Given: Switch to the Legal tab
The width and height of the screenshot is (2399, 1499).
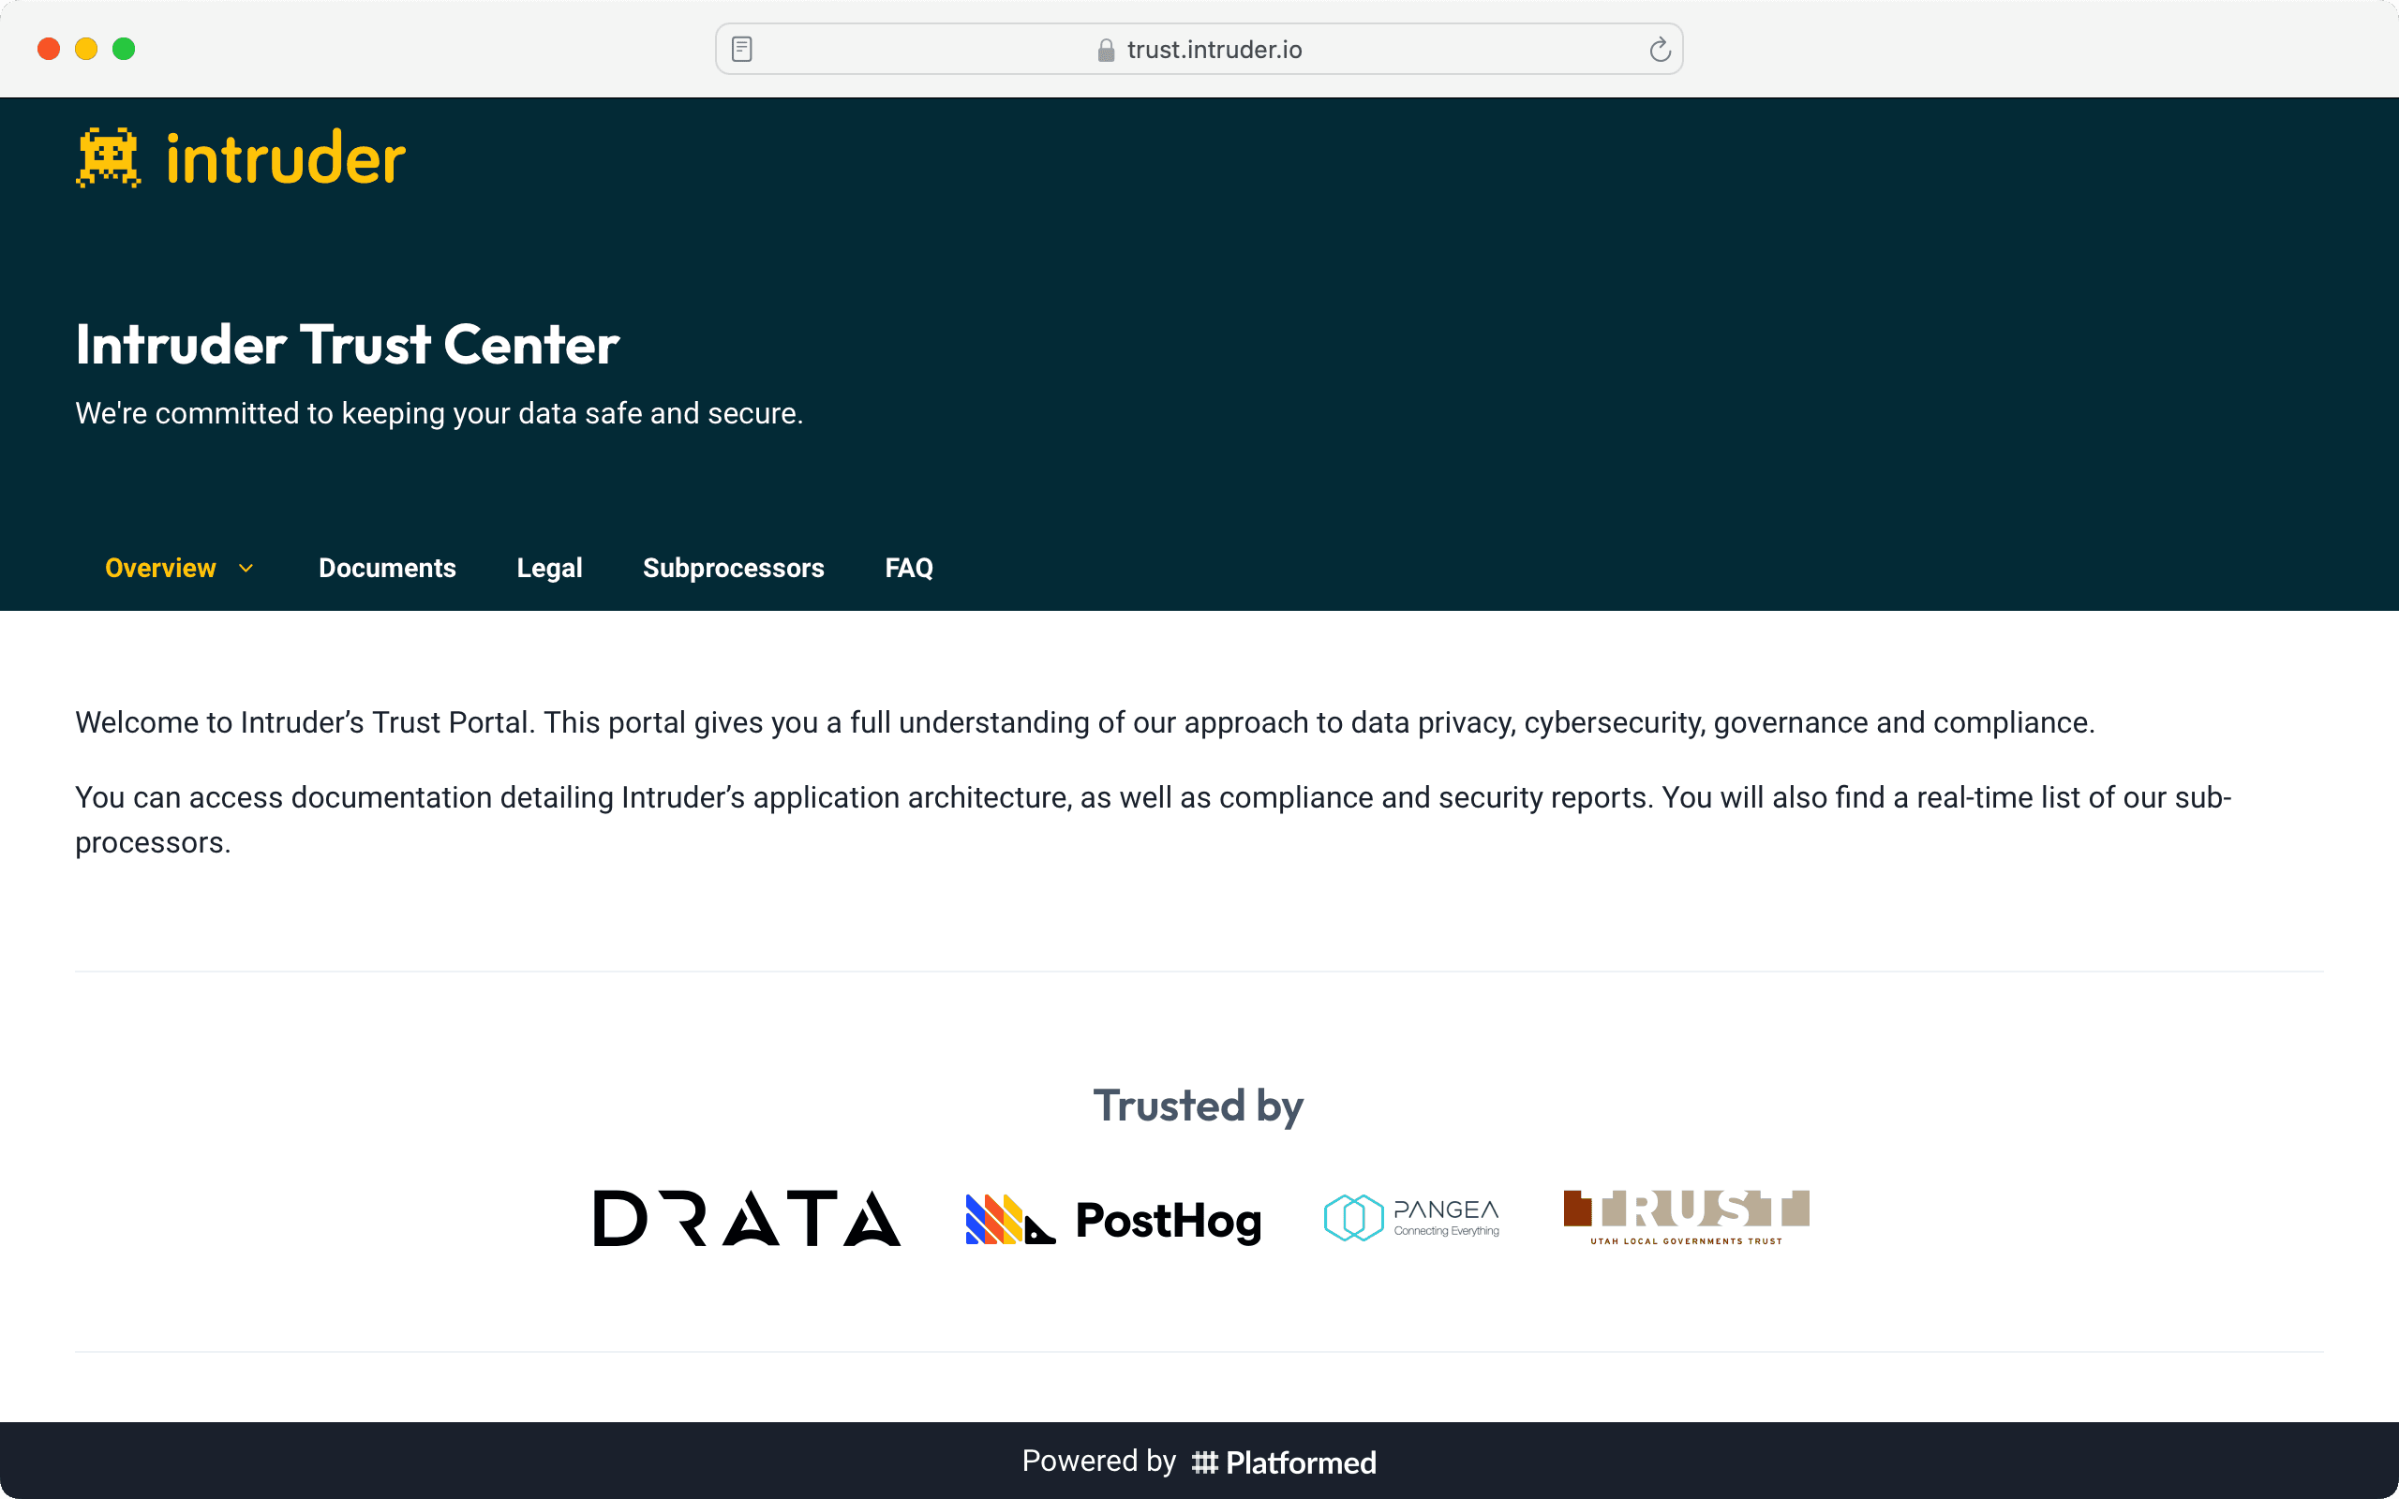Looking at the screenshot, I should coord(549,568).
